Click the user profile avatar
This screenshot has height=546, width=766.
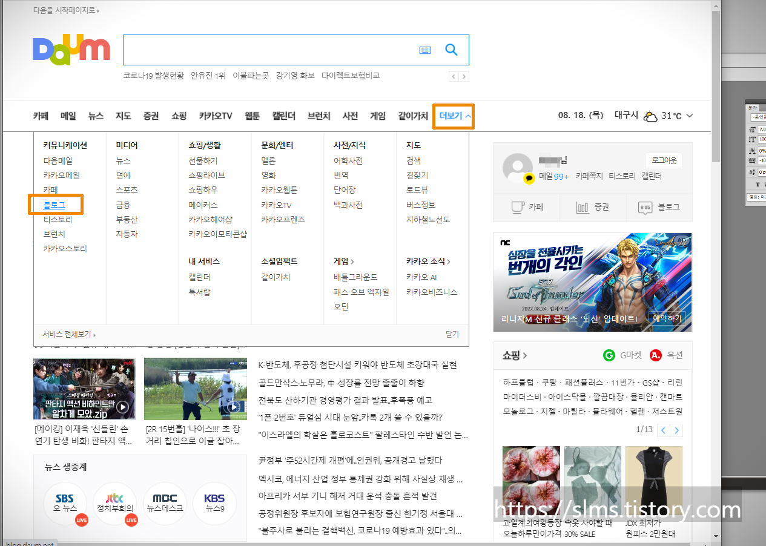[518, 168]
